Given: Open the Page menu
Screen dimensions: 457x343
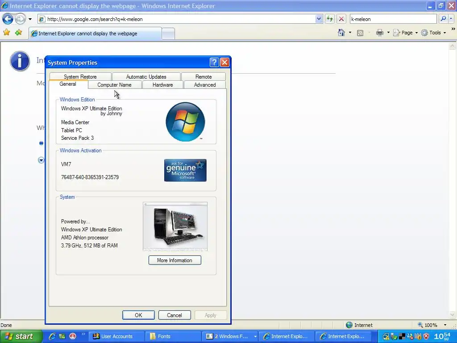Looking at the screenshot, I should [x=405, y=33].
